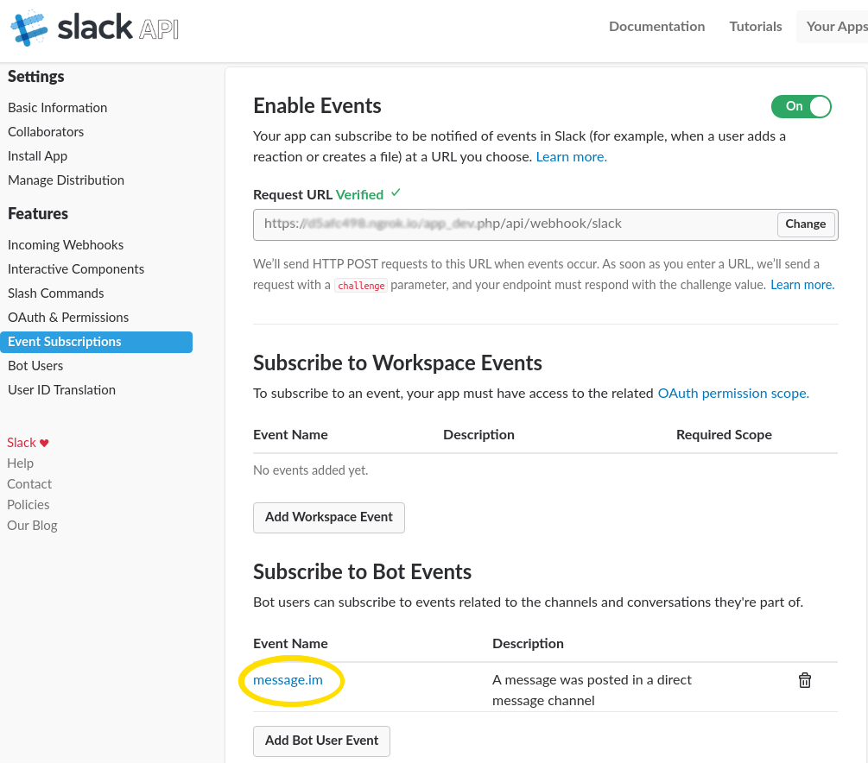Open Basic Information settings
Viewport: 868px width, 763px height.
pos(58,108)
